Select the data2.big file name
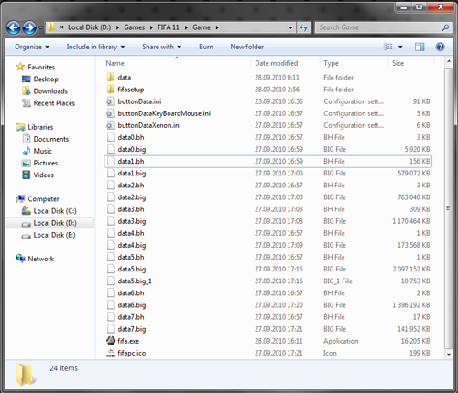Viewport: 458px width, 393px height. [132, 197]
